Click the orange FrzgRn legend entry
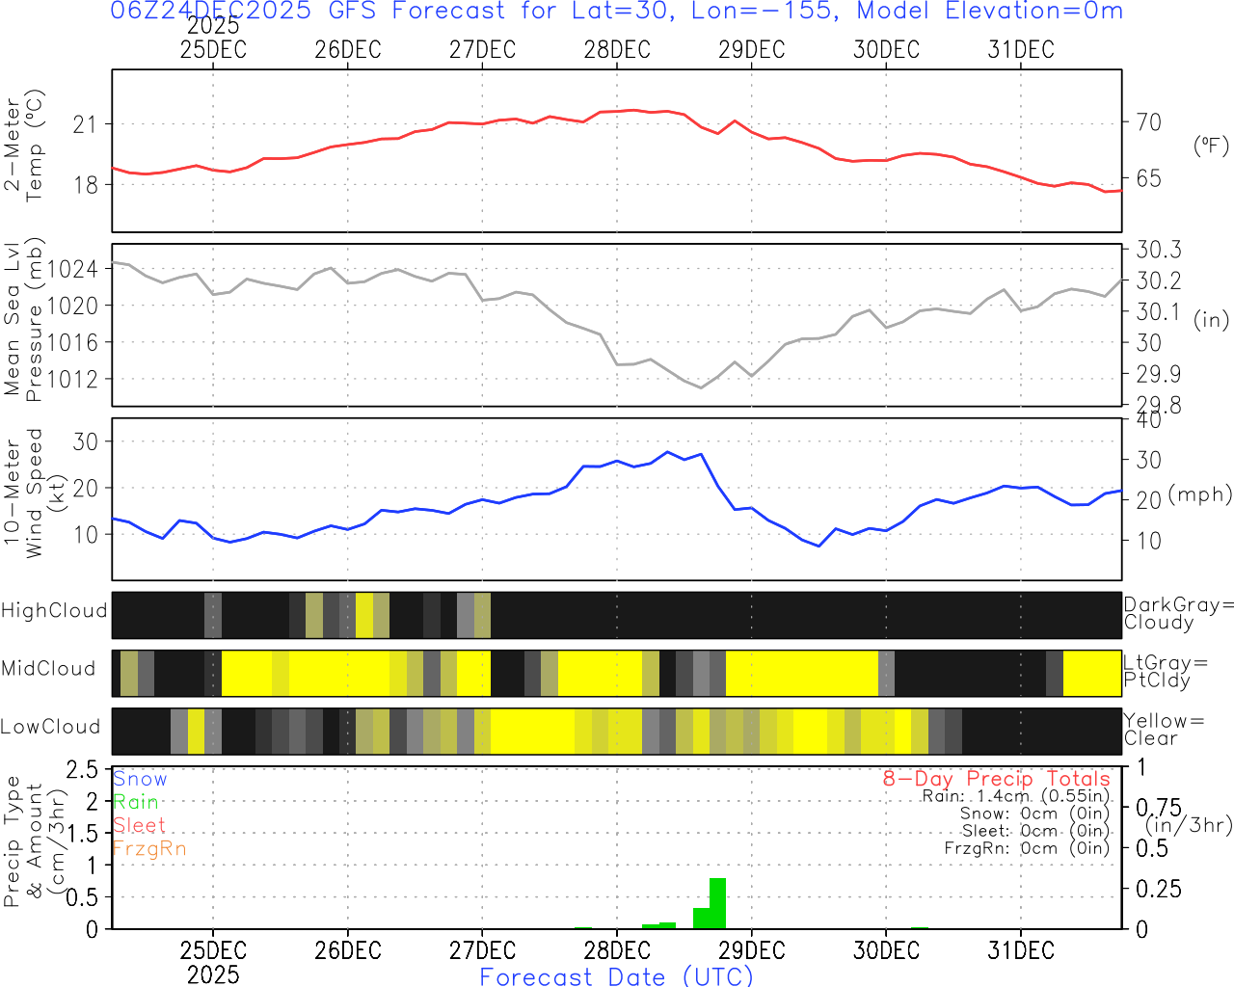The height and width of the screenshot is (987, 1234). coord(149,848)
